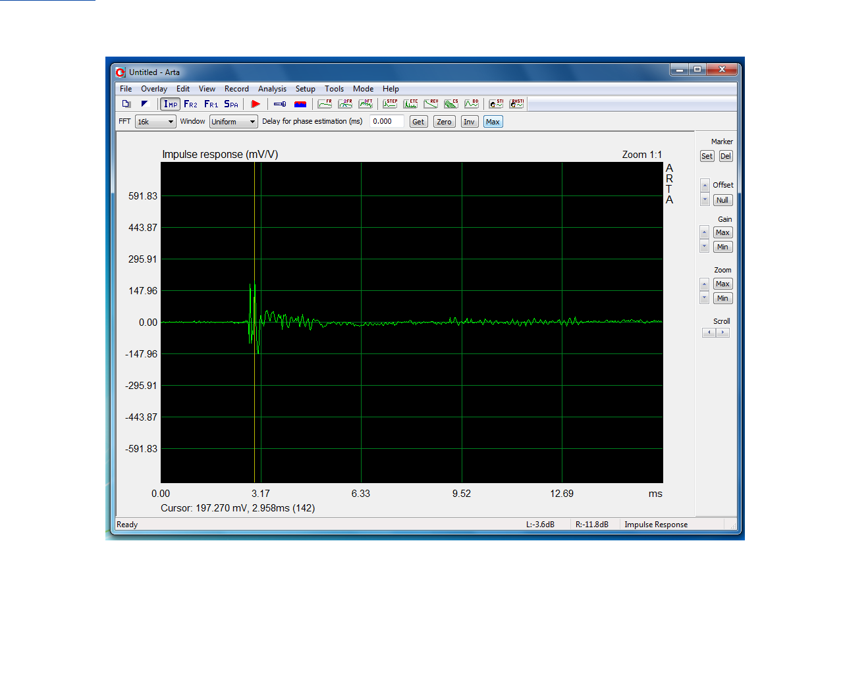Image resolution: width=843 pixels, height=674 pixels.
Task: Click the Zoom up arrow
Action: [x=705, y=284]
